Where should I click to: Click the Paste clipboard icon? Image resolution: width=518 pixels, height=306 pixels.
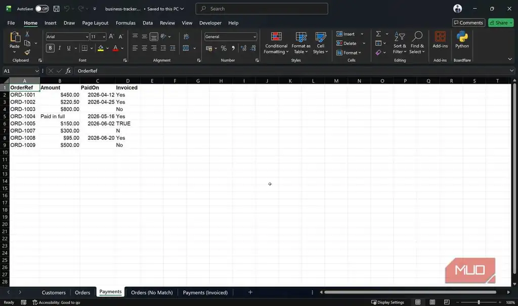coord(15,37)
